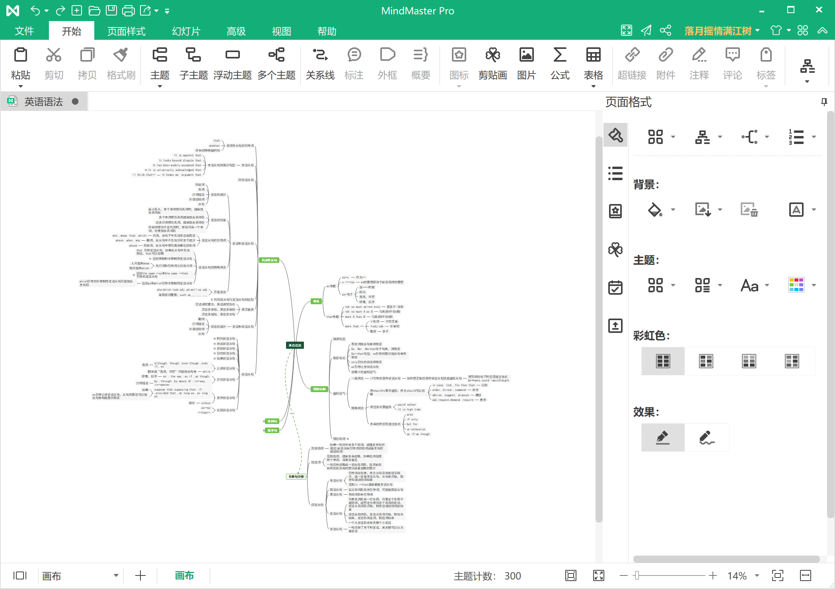The width and height of the screenshot is (835, 589).
Task: Select the second rainbow color option
Action: tap(706, 361)
